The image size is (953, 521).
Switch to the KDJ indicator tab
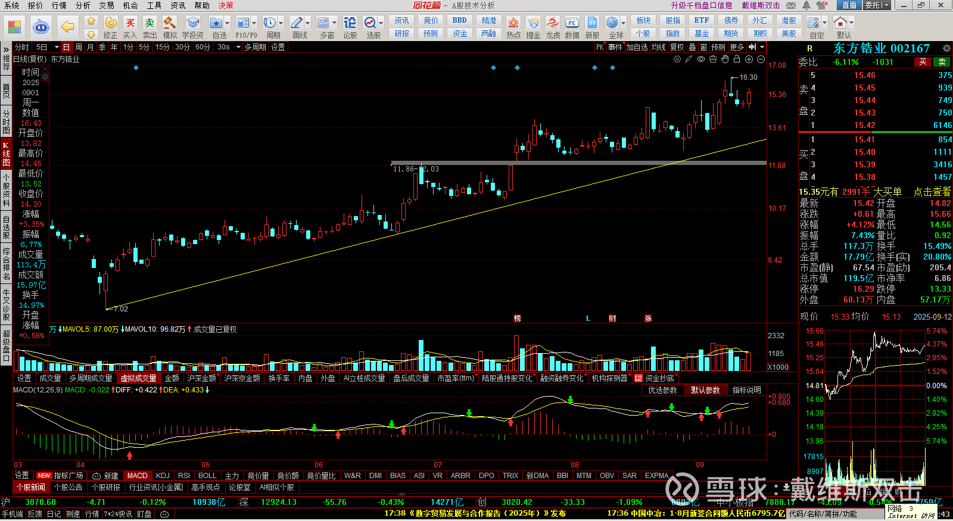coord(163,476)
